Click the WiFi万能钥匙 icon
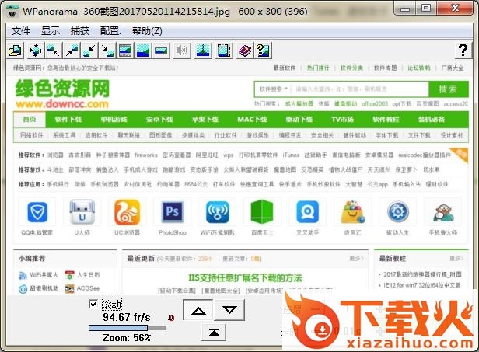The image size is (479, 352). pos(217,212)
